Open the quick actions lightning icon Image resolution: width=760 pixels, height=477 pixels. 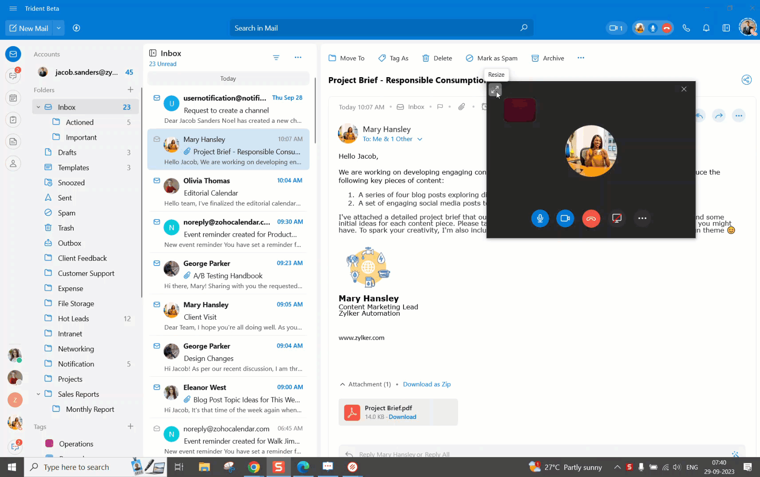pos(76,28)
